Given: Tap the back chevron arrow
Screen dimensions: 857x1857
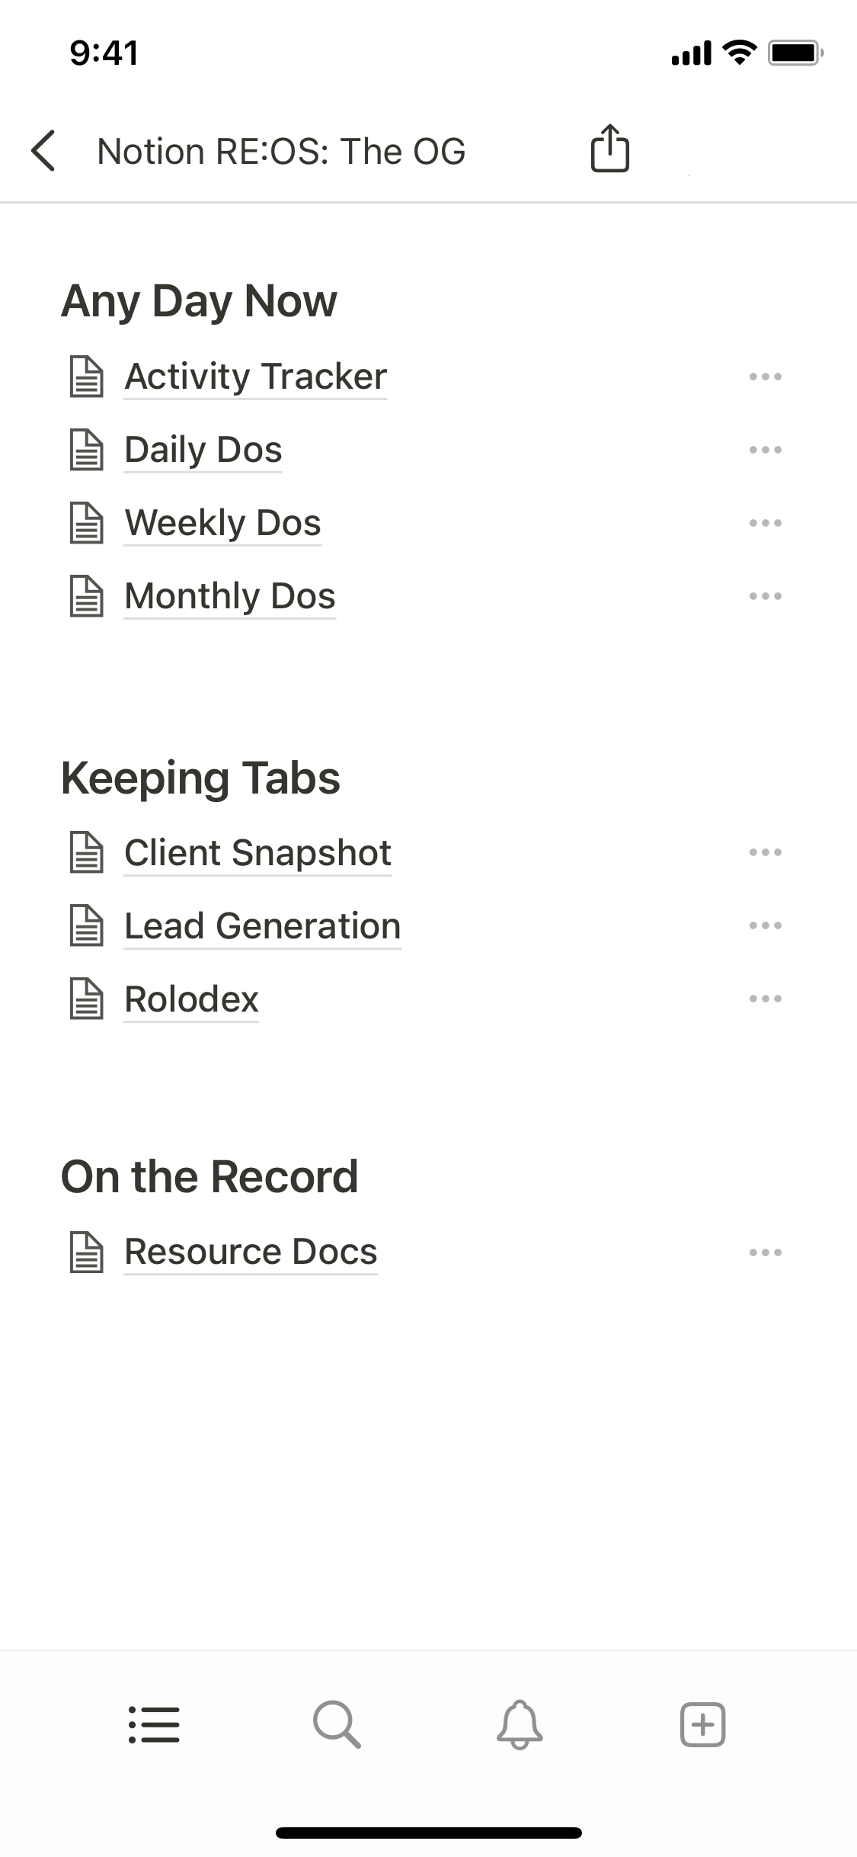Looking at the screenshot, I should click(43, 150).
